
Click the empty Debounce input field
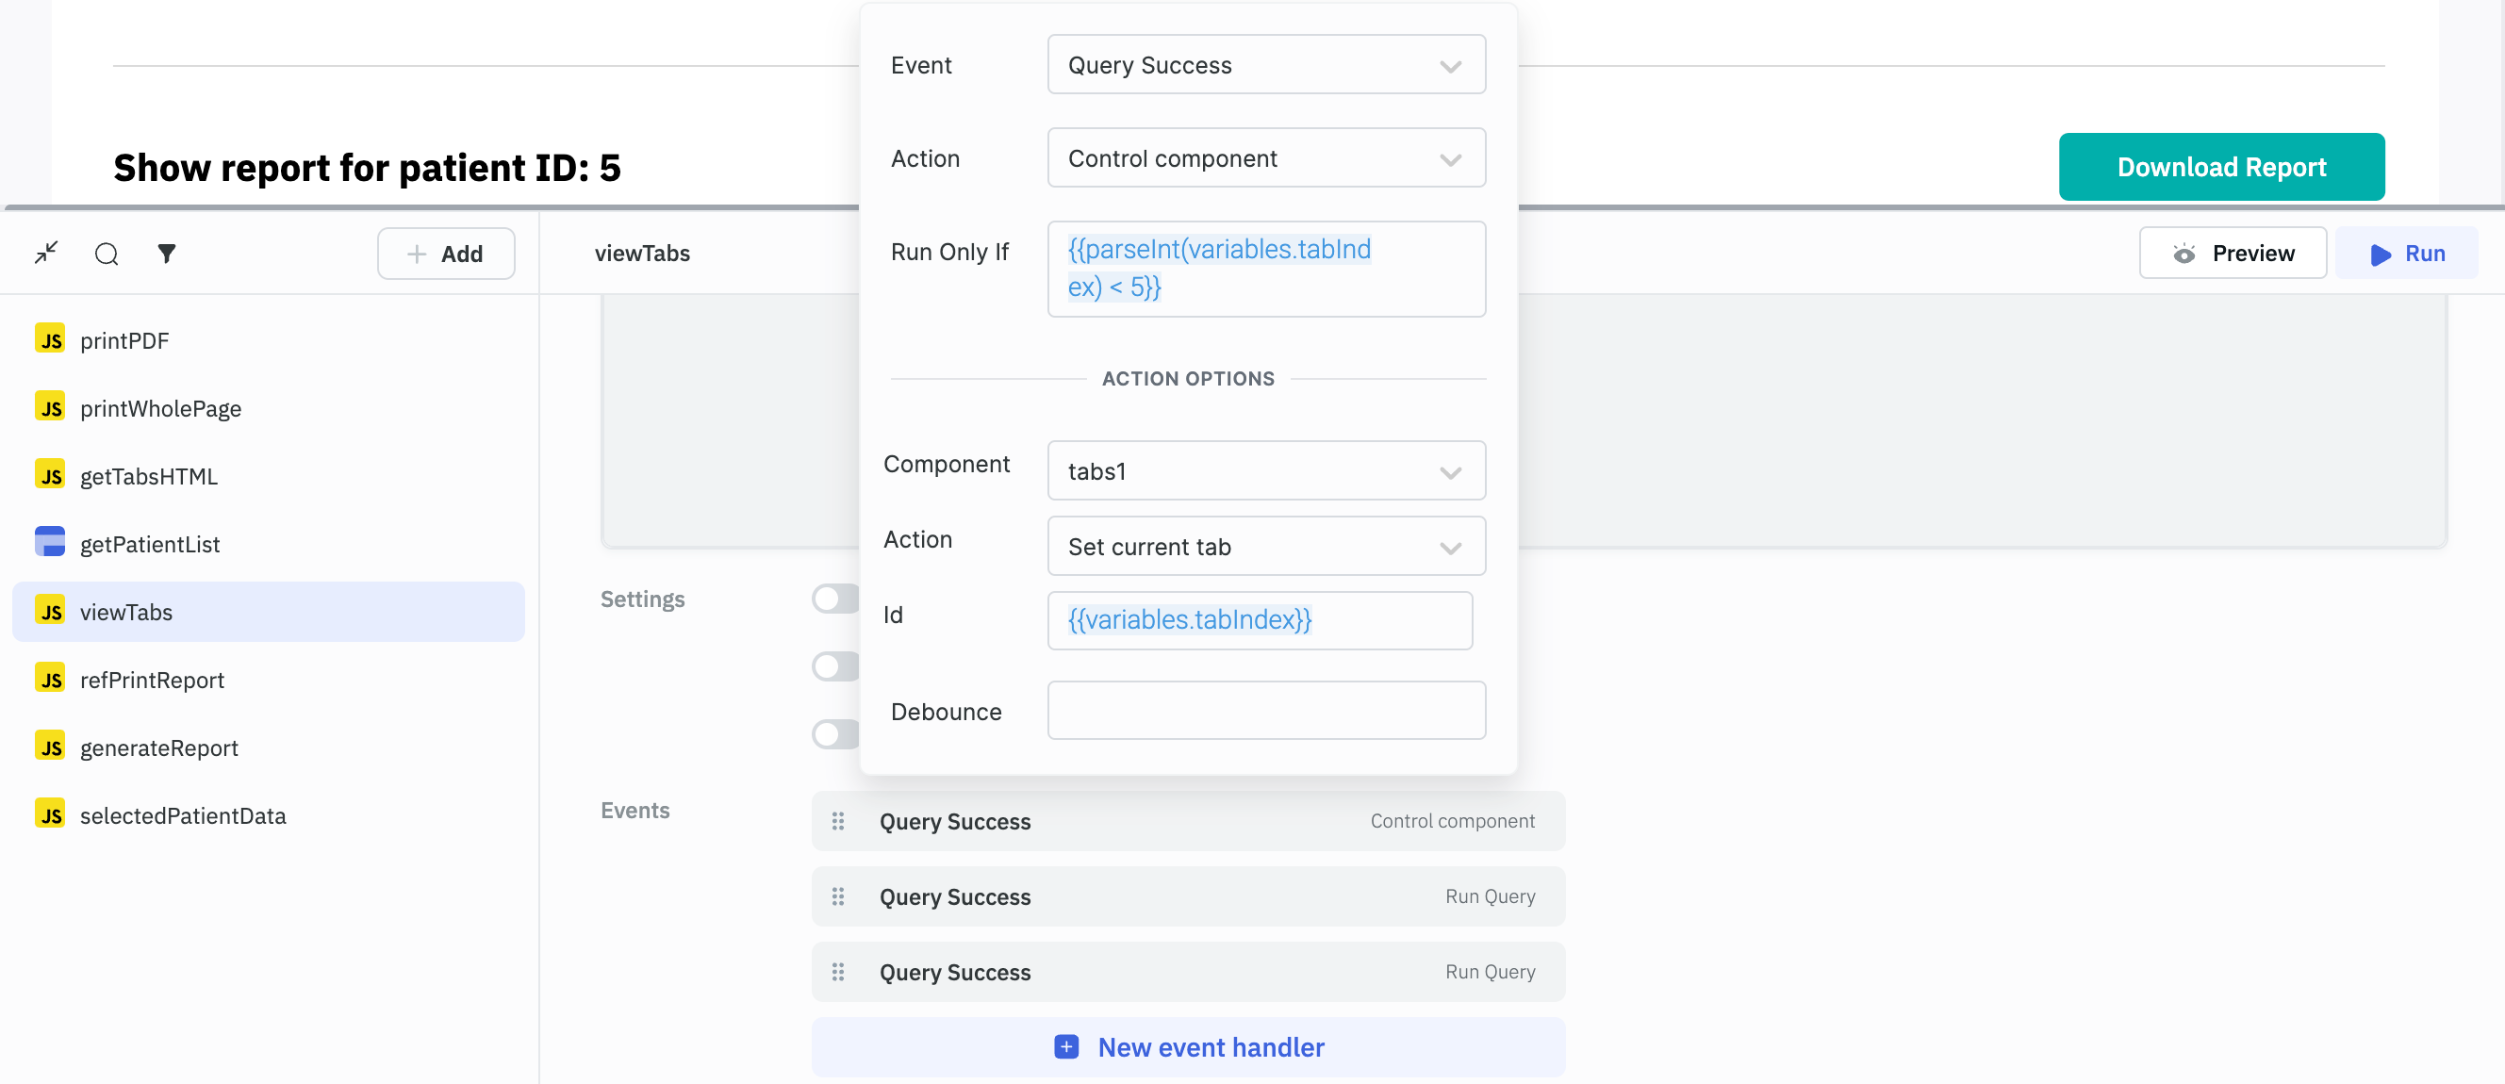coord(1265,711)
